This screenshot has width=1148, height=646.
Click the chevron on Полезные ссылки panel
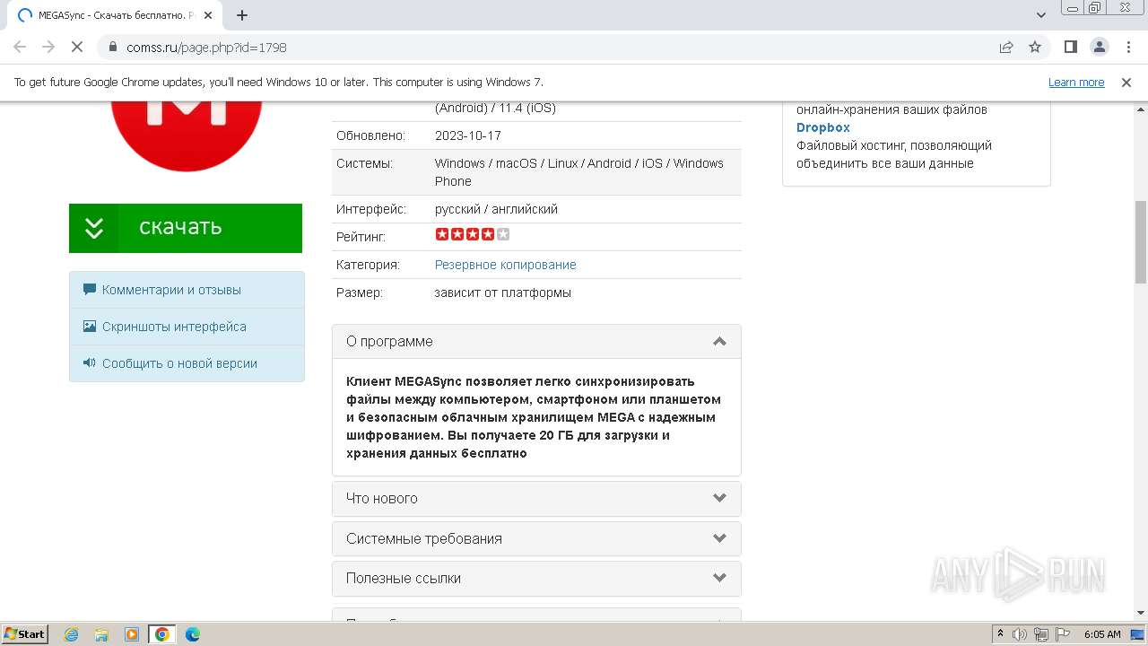[719, 578]
